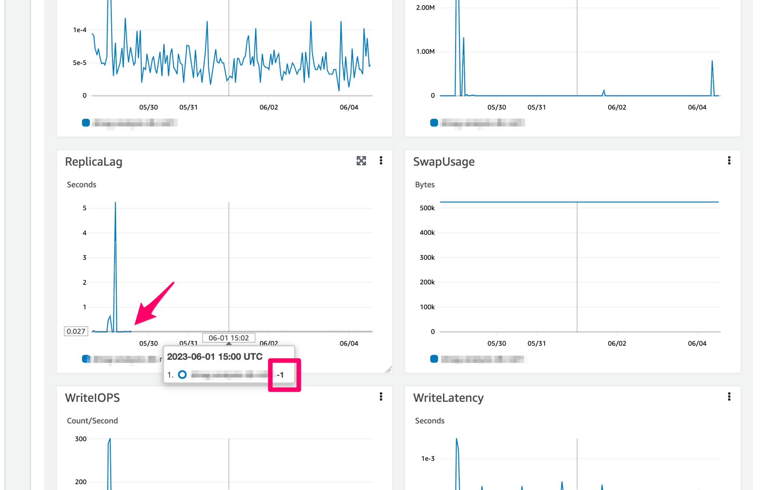Click the WriteIOPS chart title text
Image resolution: width=766 pixels, height=490 pixels.
pos(92,398)
